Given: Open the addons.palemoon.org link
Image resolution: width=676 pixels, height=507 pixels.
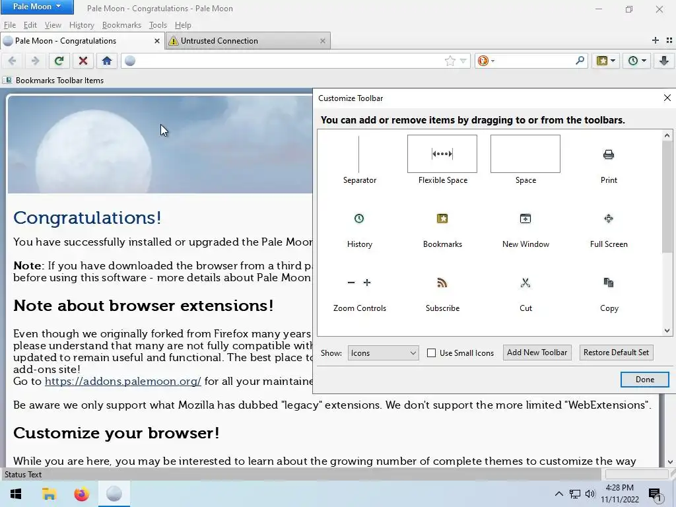Looking at the screenshot, I should (123, 381).
